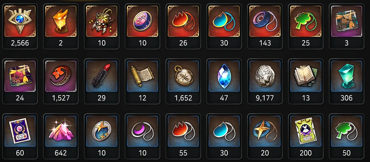Select the red lipstick item
The width and height of the screenshot is (370, 162).
(101, 81)
